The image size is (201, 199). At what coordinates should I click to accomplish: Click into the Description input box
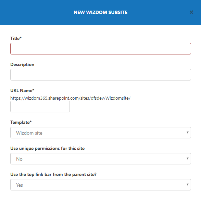[x=101, y=75]
